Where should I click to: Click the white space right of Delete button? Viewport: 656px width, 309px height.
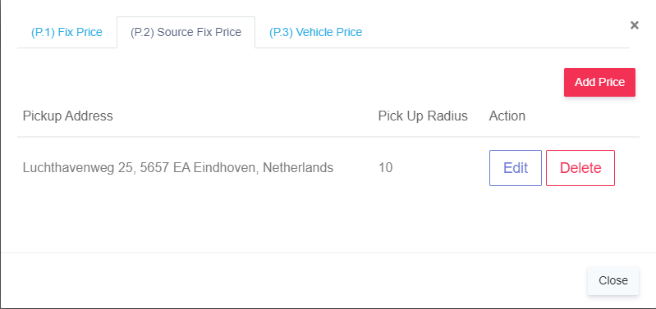tap(627, 168)
